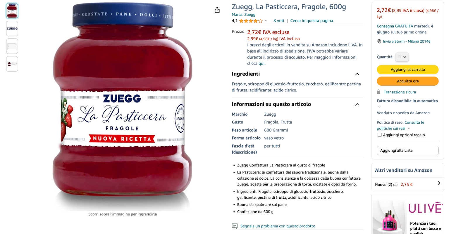This screenshot has width=468, height=234.
Task: Click the share icon above product image
Action: pos(217,10)
